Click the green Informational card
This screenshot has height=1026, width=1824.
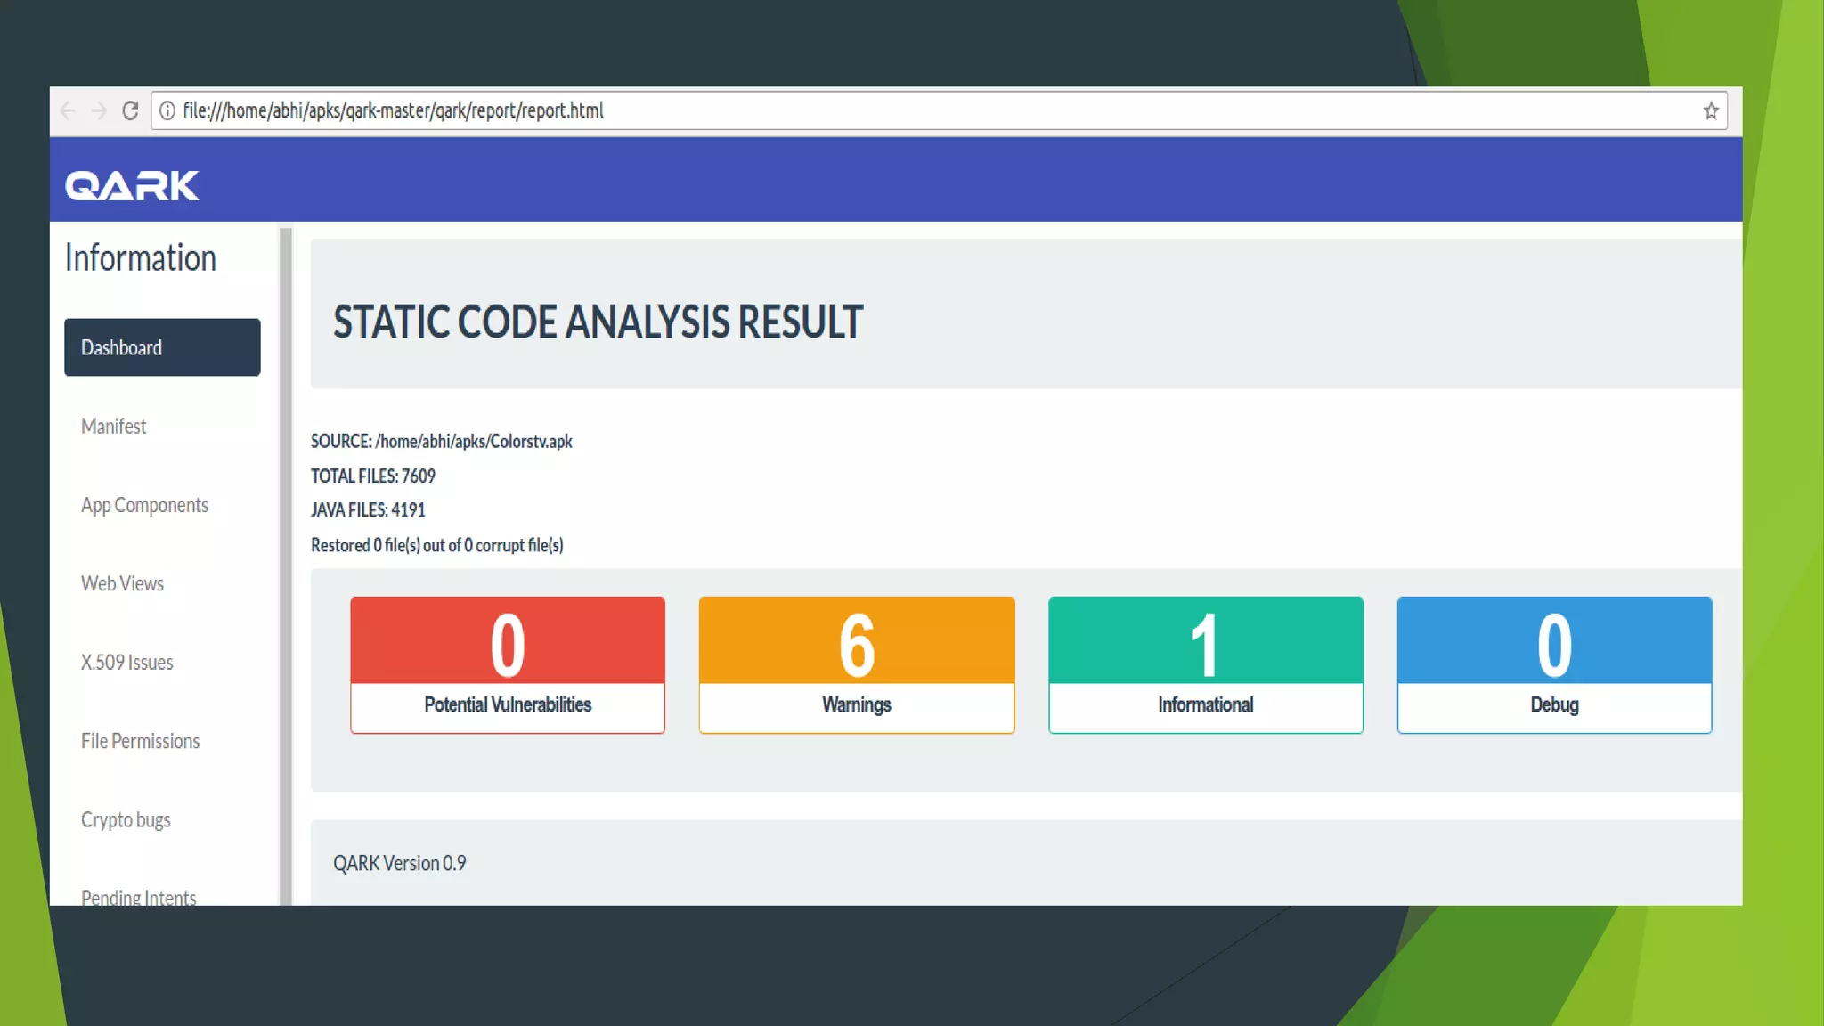1206,664
